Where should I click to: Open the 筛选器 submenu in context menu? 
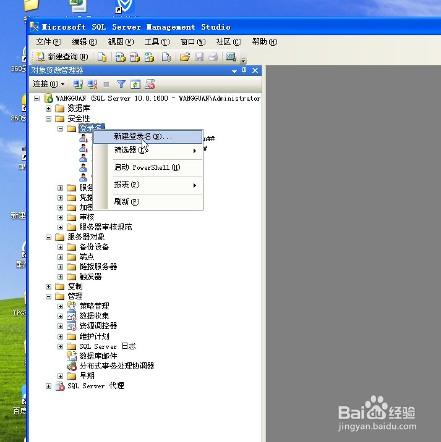pyautogui.click(x=148, y=150)
